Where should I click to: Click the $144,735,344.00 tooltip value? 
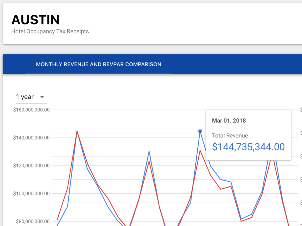[x=248, y=147]
